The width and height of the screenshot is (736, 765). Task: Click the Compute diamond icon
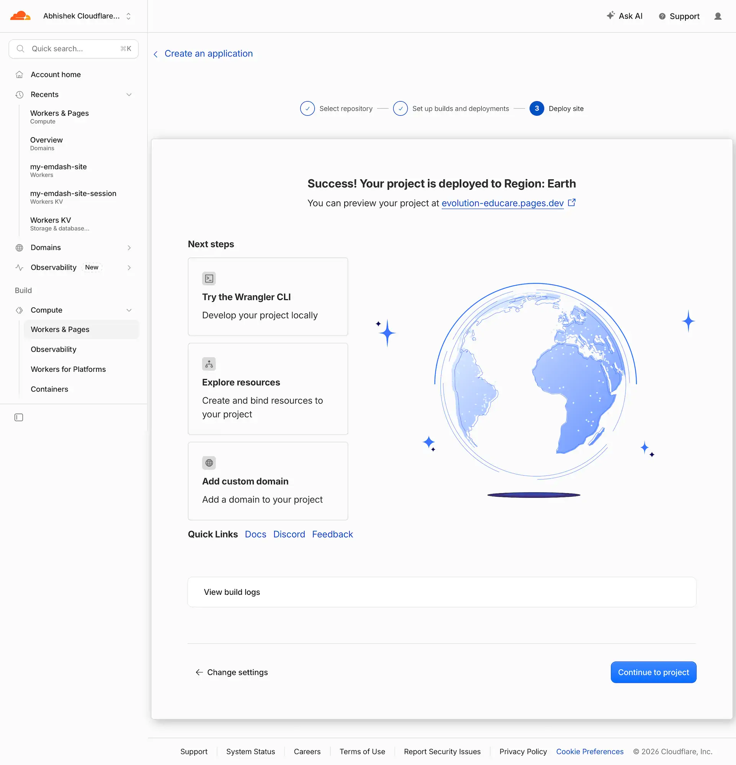click(x=19, y=310)
